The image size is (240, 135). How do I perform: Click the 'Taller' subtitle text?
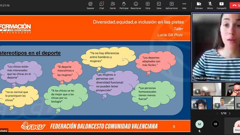click(178, 29)
